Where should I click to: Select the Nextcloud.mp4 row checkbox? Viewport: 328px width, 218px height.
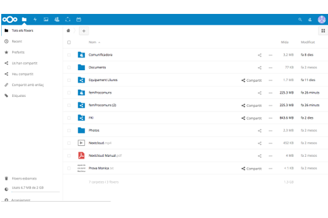coord(69,143)
